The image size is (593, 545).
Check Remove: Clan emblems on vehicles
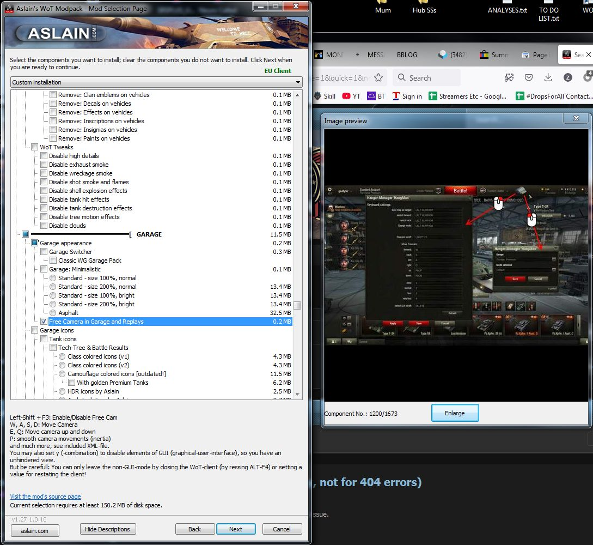click(53, 95)
